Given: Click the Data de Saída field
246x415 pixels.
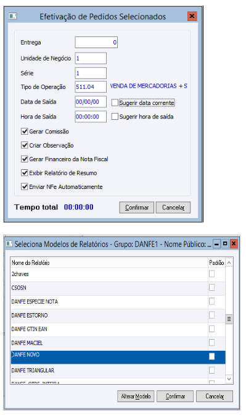Looking at the screenshot, I should pos(91,102).
